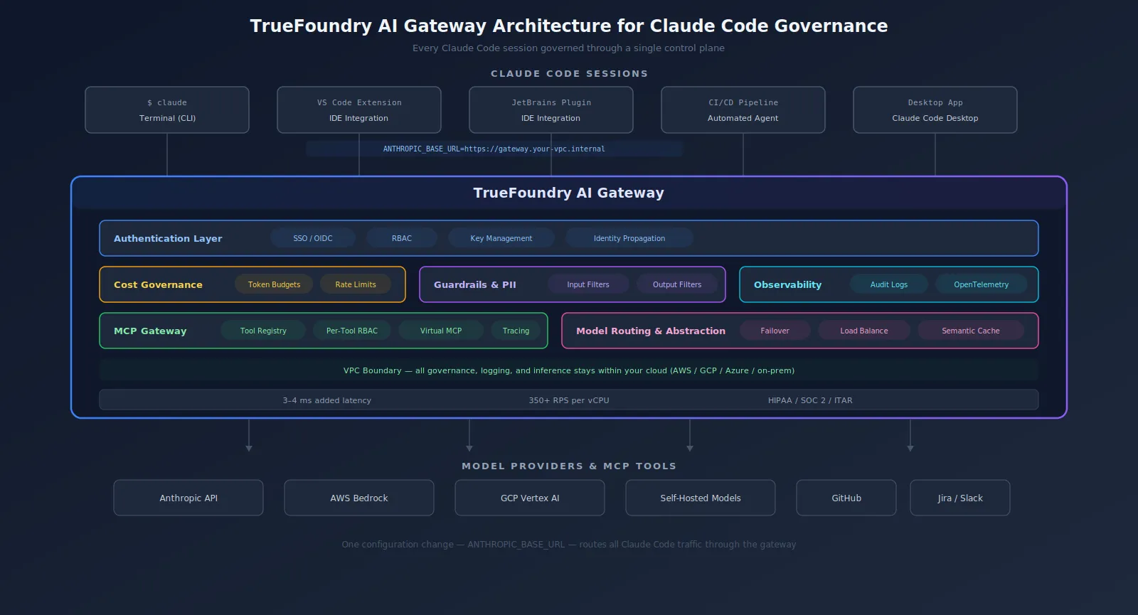Click the Guardrails & PII label
1138x615 pixels.
475,284
